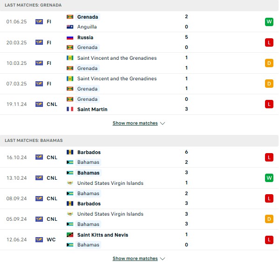The width and height of the screenshot is (279, 267).
Task: Expand more Grenada matches with chevron
Action: coord(162,123)
